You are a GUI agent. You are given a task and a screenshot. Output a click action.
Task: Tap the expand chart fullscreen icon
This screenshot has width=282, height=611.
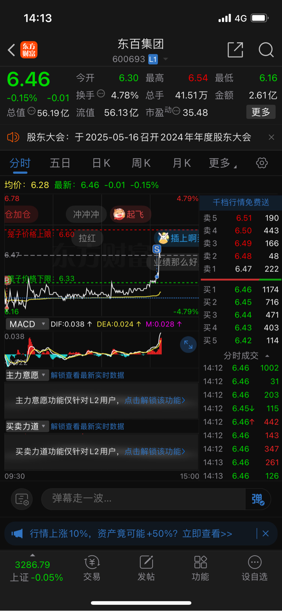(188, 345)
